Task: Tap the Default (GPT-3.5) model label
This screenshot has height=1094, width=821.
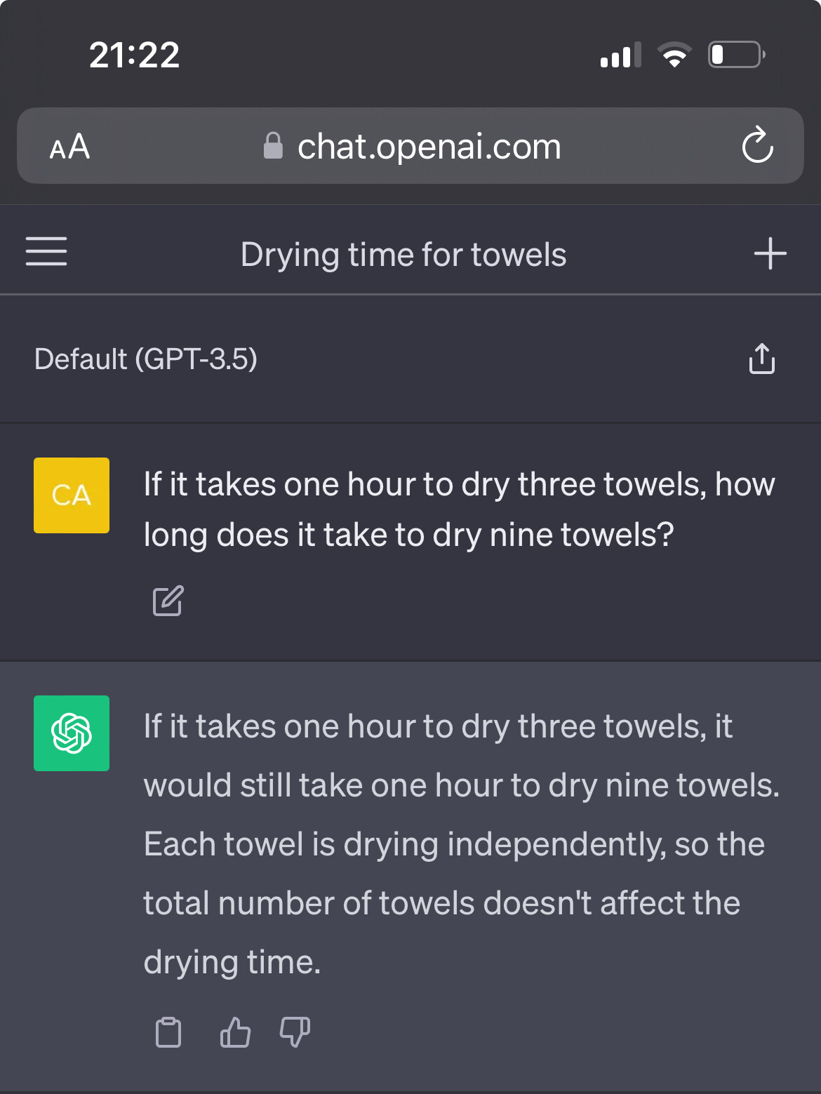Action: (146, 359)
